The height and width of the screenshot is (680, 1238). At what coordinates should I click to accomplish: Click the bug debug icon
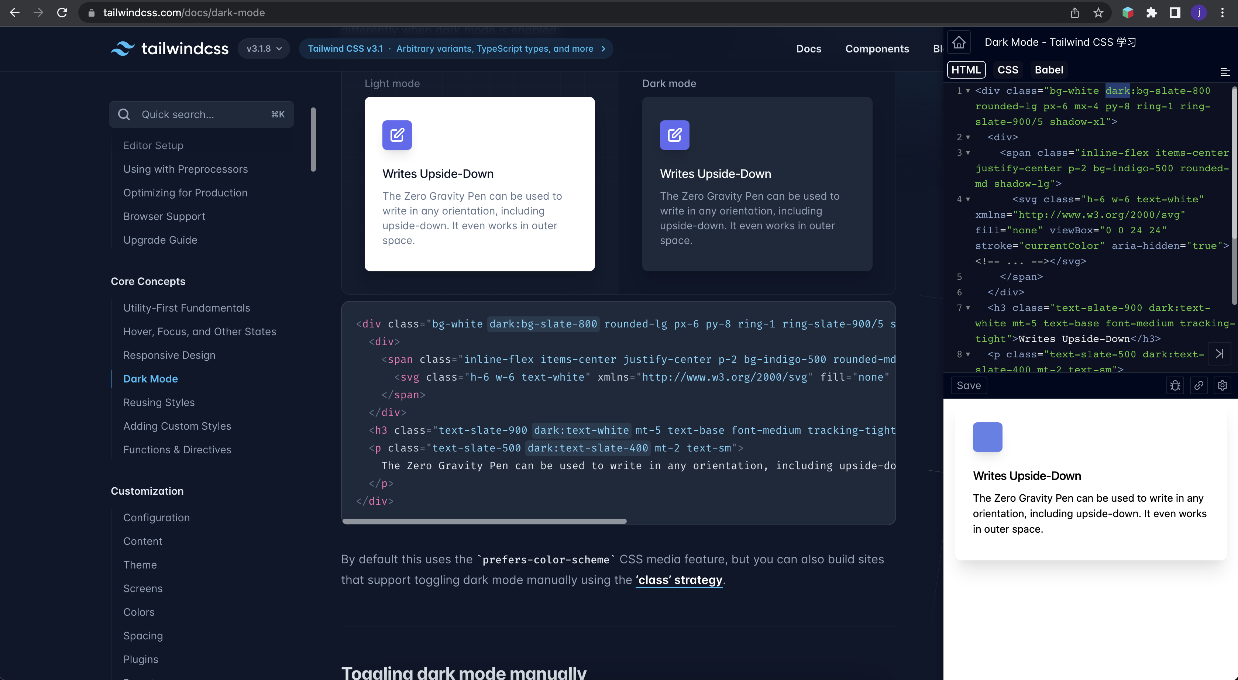point(1175,385)
